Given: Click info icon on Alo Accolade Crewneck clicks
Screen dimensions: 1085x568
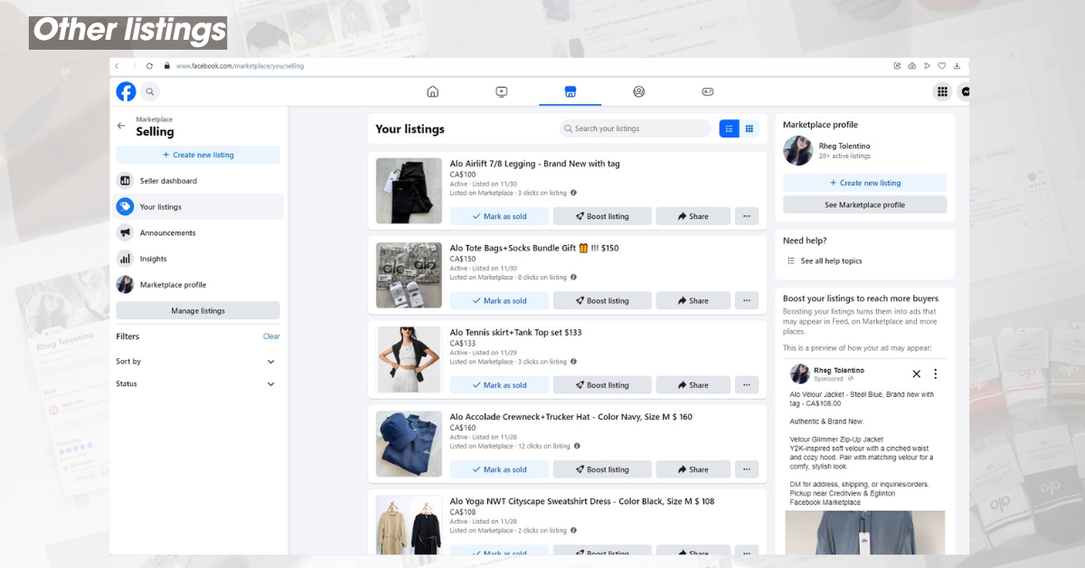Looking at the screenshot, I should pos(577,446).
